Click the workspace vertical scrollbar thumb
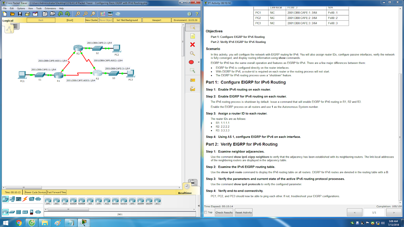This screenshot has height=227, width=404. pos(183,41)
